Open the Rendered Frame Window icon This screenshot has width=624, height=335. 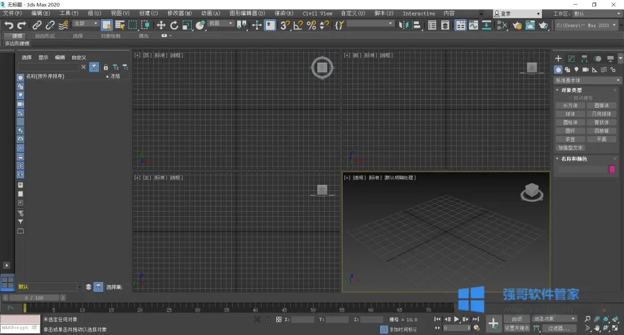tap(530, 25)
